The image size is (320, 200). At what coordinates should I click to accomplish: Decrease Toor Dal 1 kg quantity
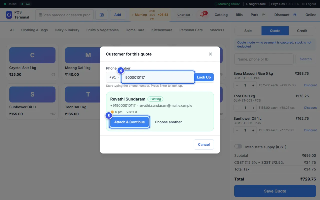[237, 108]
